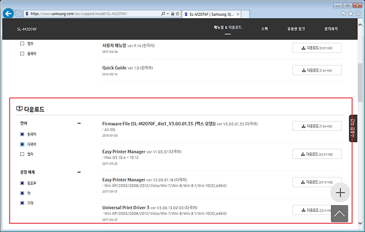Click the SL-M2074F model name in header
This screenshot has height=232, width=365.
point(27,29)
